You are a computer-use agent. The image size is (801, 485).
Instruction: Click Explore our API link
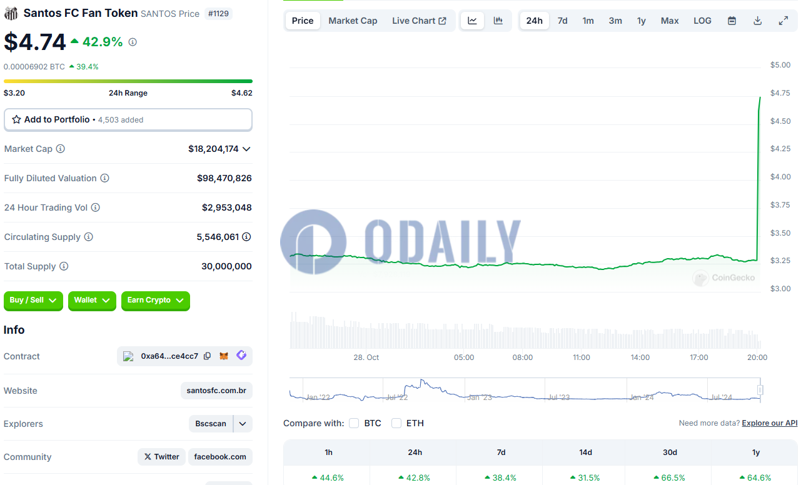coord(770,423)
